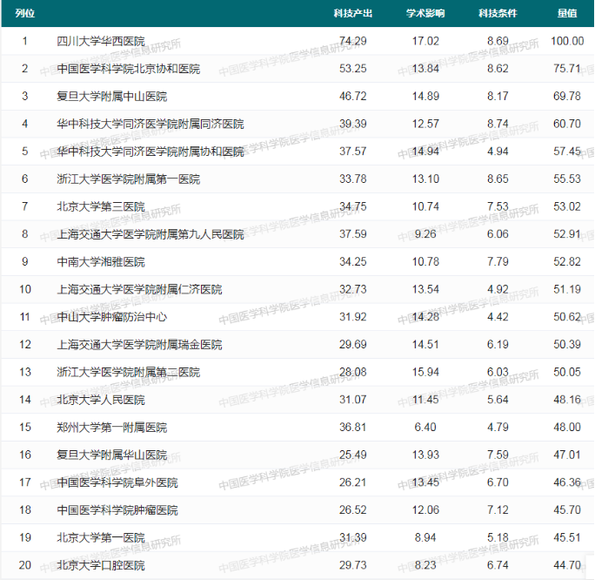
Task: Select 北京大学人民医院 entry
Action: point(101,400)
